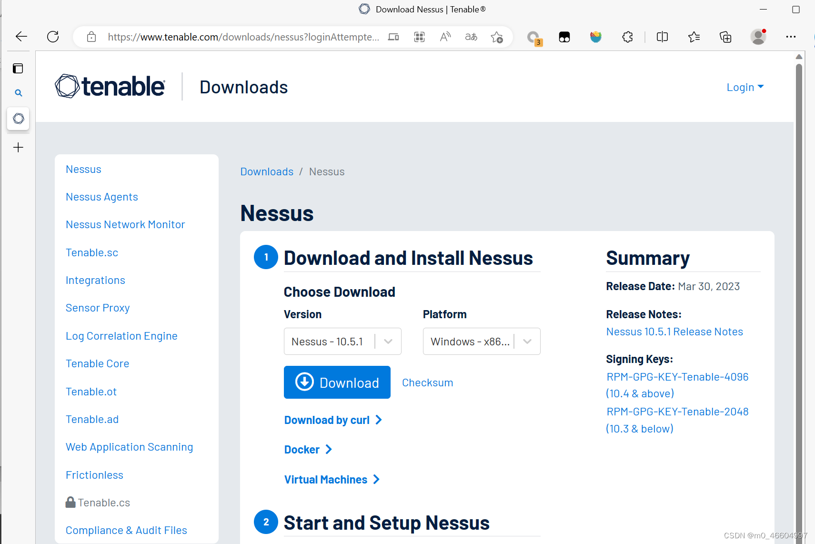
Task: Reload the current page
Action: click(53, 37)
